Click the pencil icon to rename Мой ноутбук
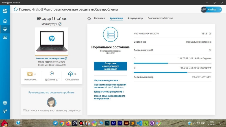 coord(60,24)
